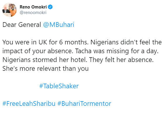Click the sentence 'They felt her absence.'

121,60
